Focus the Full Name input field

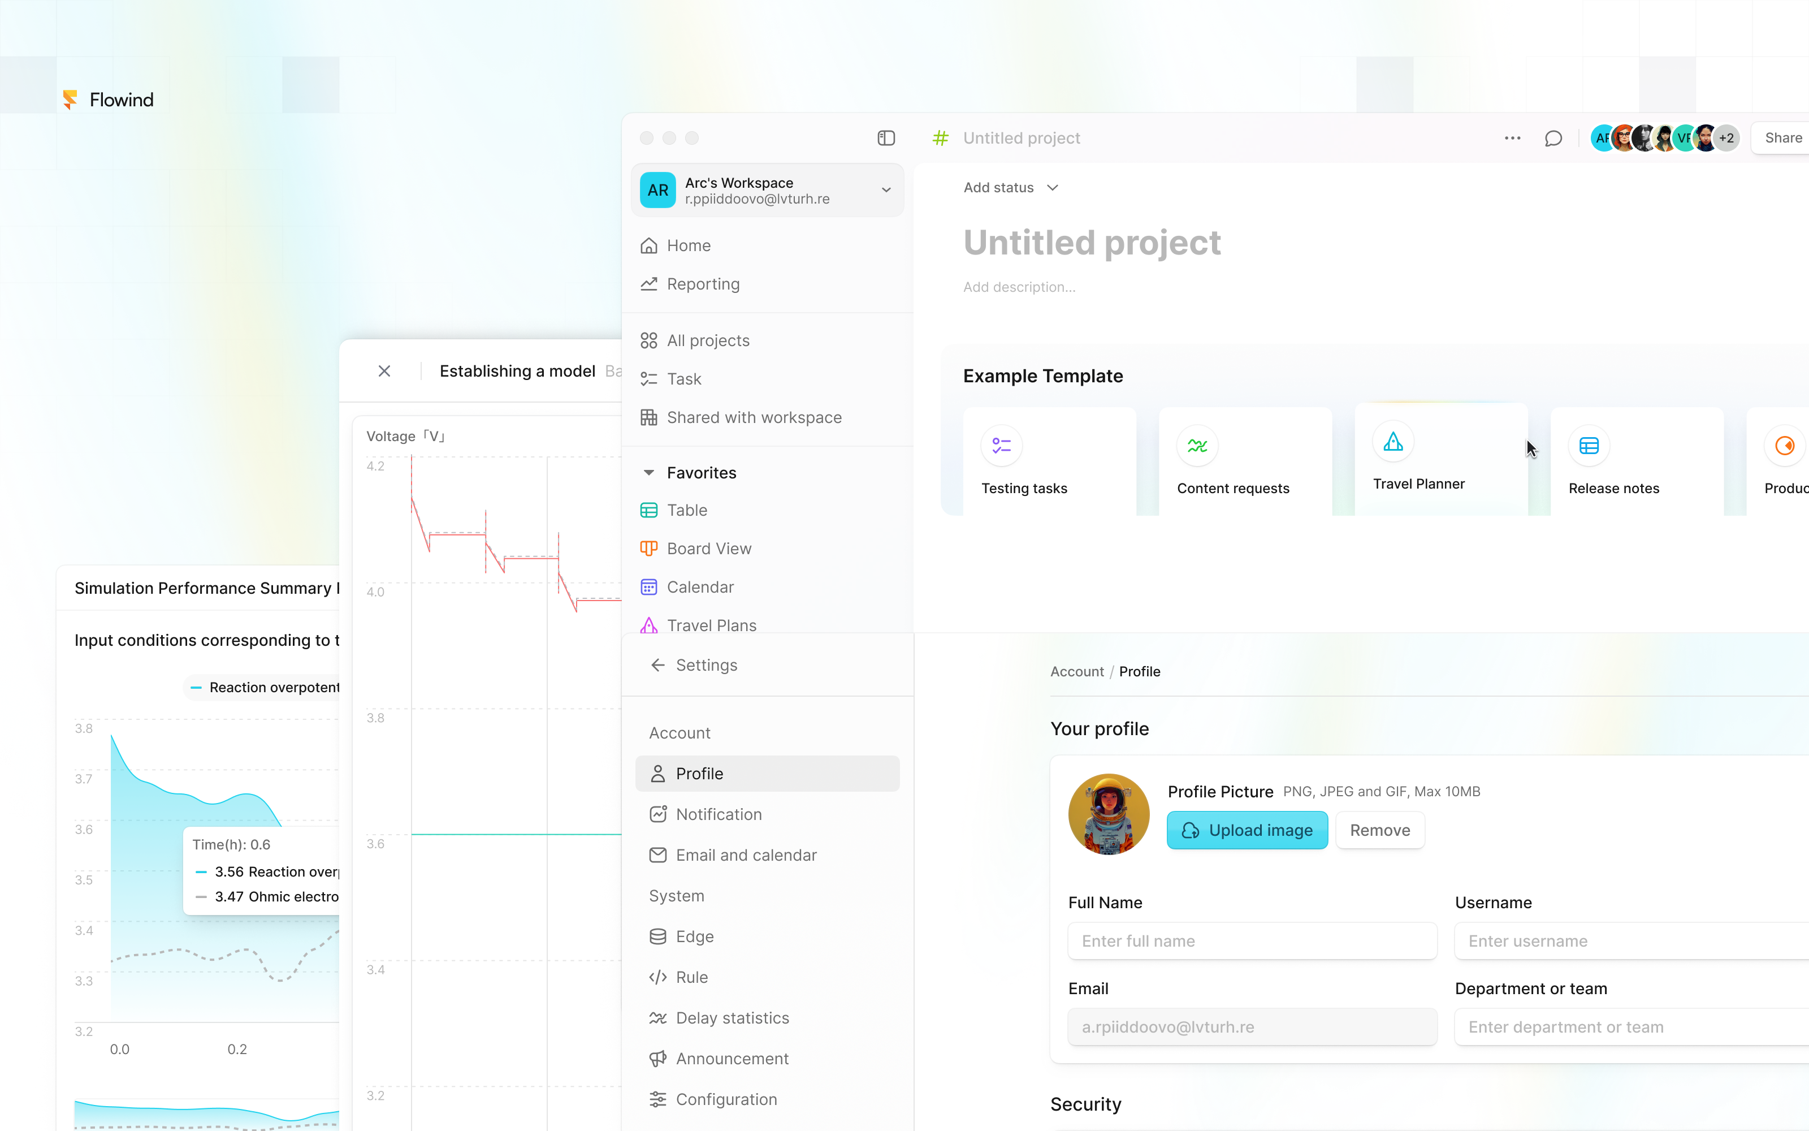1252,941
